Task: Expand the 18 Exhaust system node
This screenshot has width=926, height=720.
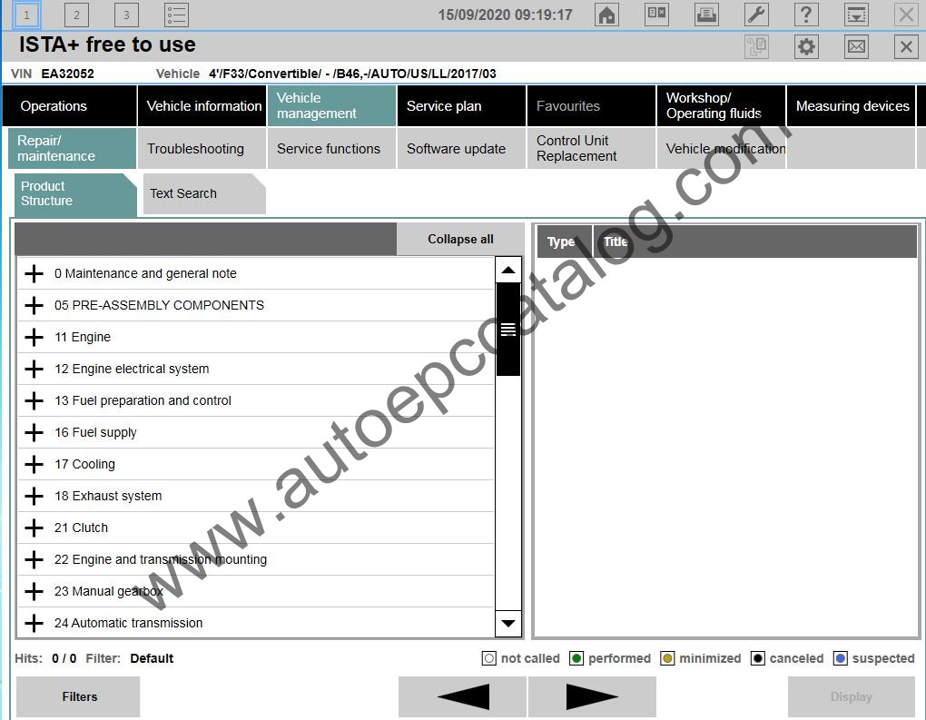Action: pos(34,496)
